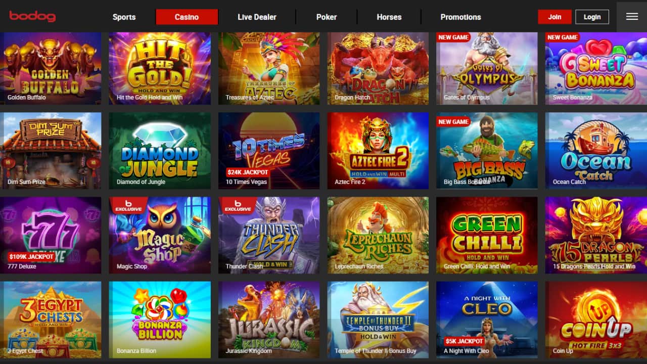Launch 777 Deluxe jackpot slot

(x=51, y=235)
